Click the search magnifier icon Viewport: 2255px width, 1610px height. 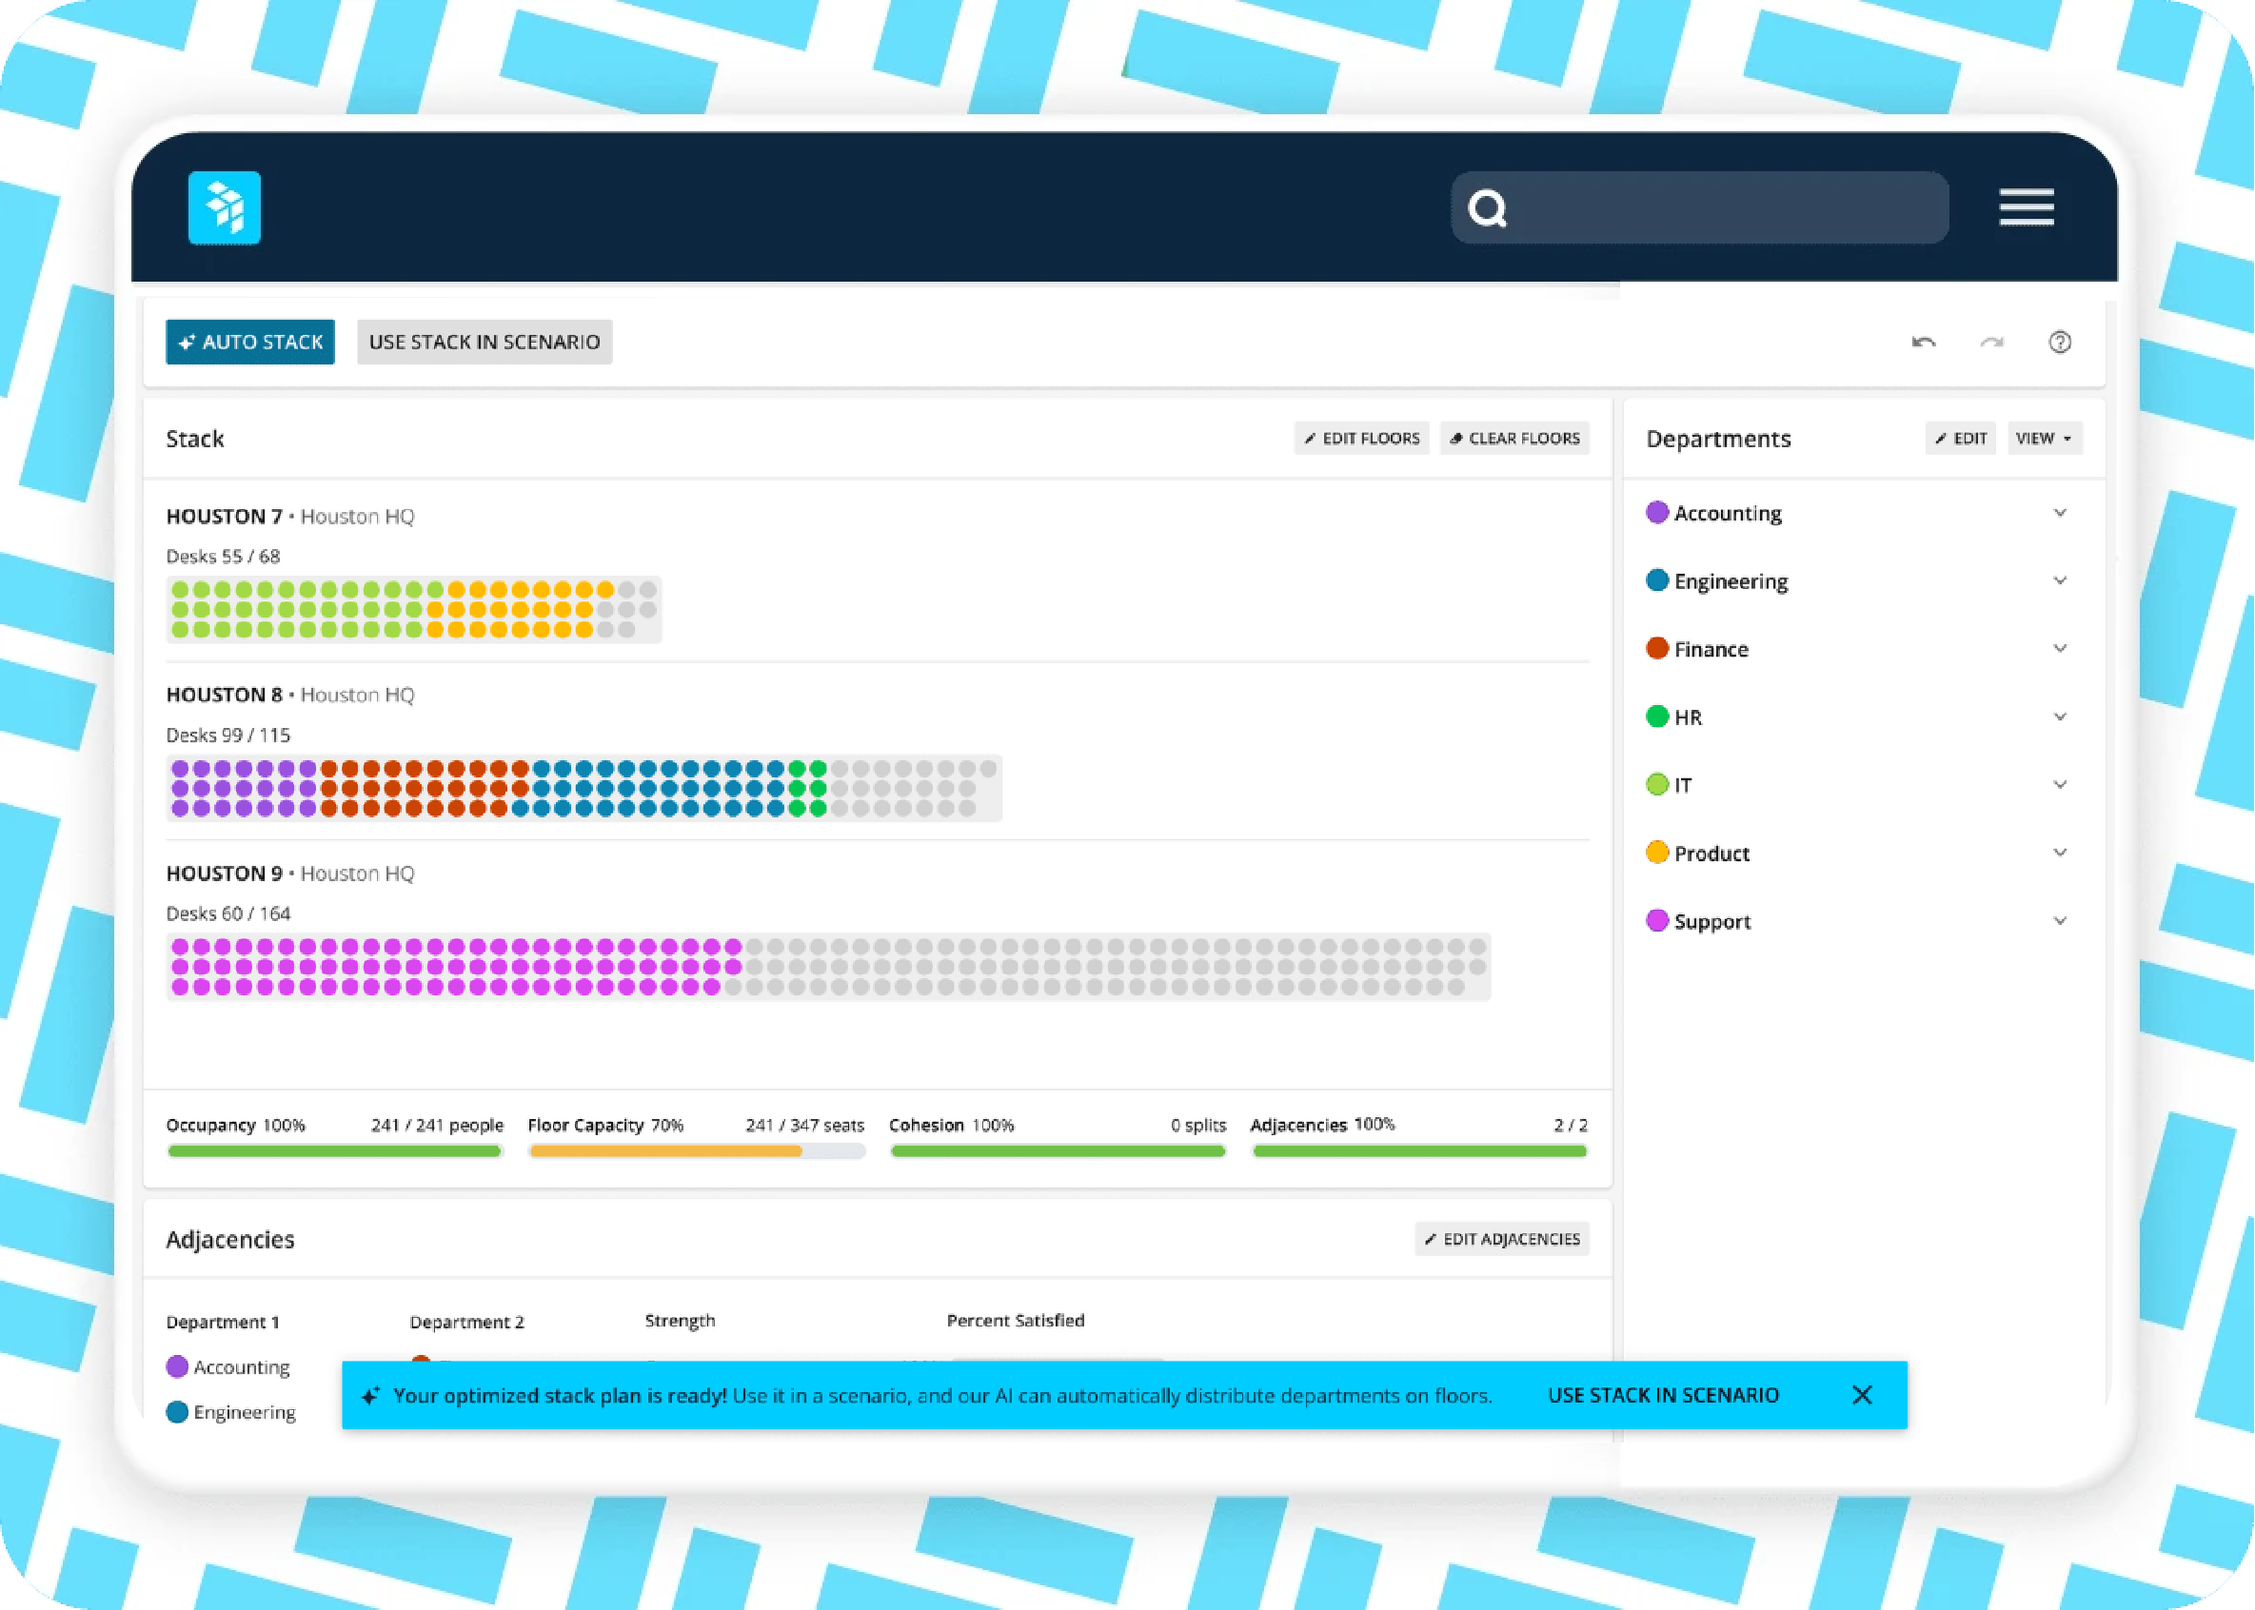pyautogui.click(x=1488, y=208)
